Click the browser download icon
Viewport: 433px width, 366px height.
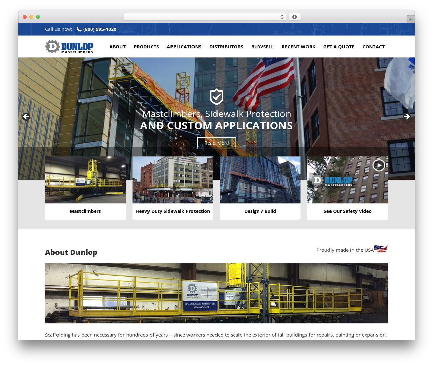[294, 17]
